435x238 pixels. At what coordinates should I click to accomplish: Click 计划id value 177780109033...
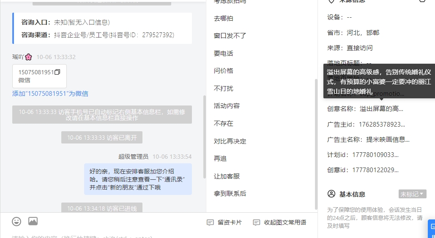[375, 155]
